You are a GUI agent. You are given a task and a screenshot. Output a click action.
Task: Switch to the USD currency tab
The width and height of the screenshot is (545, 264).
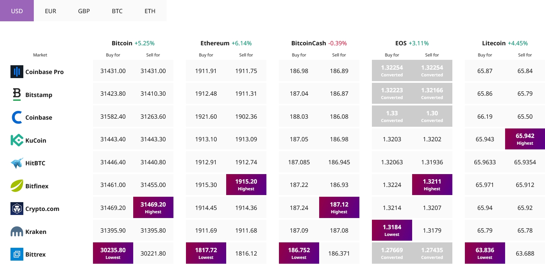[17, 11]
